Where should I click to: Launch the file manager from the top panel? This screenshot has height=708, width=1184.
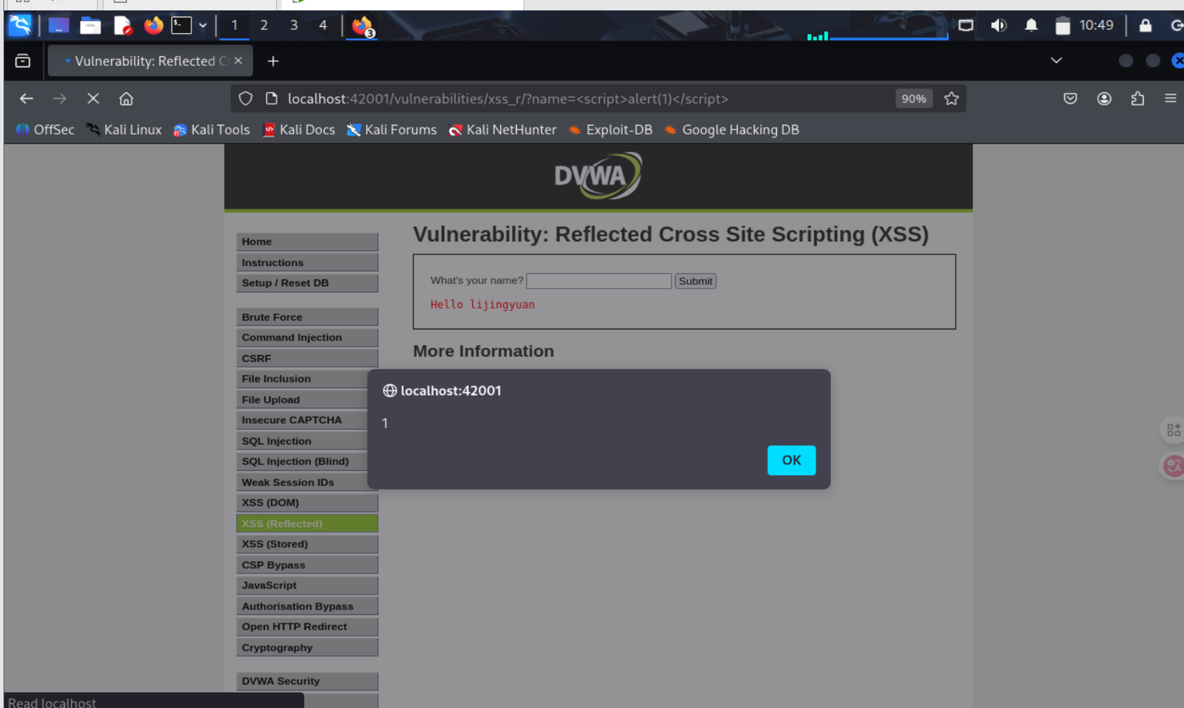90,26
